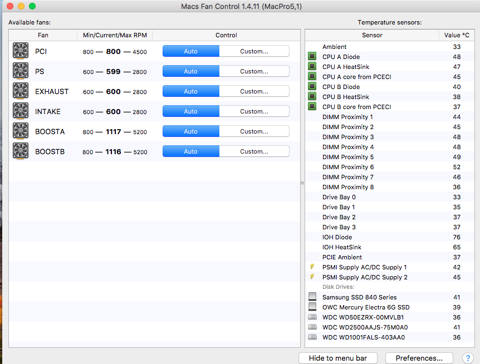480x364 pixels.
Task: Select the DIMM Proximity 1 row
Action: (x=390, y=117)
